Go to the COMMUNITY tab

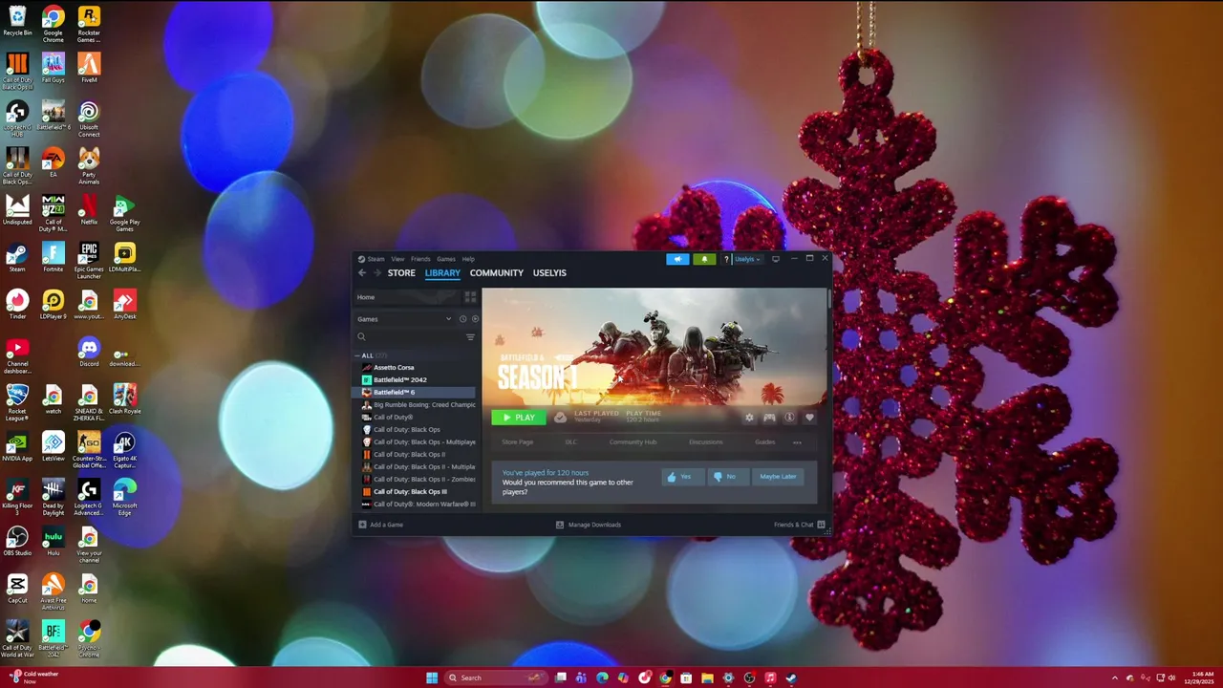(x=497, y=272)
